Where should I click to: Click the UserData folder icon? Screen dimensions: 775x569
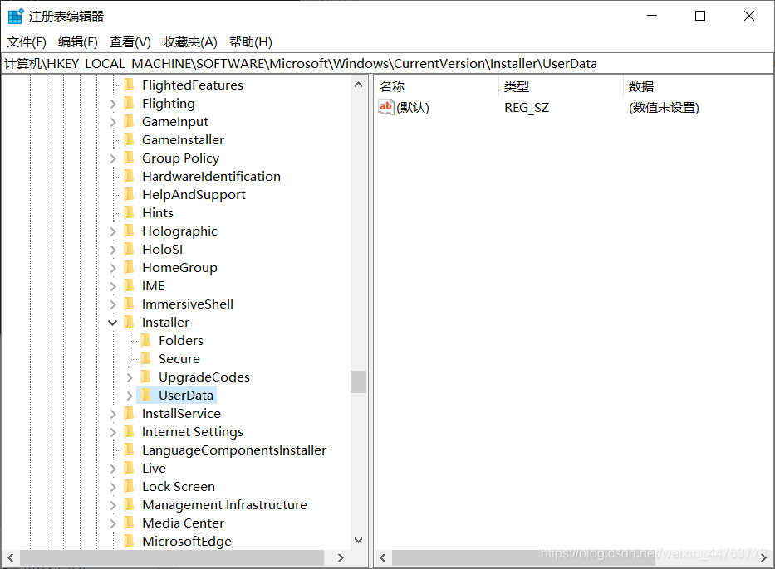click(x=146, y=396)
